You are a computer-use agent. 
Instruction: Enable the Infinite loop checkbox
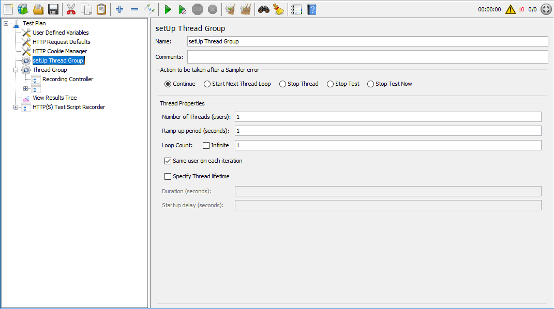point(206,145)
